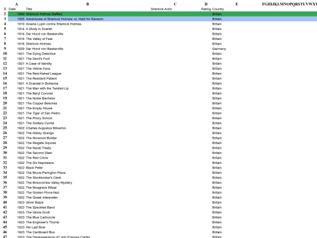Select column A header

(16, 4)
